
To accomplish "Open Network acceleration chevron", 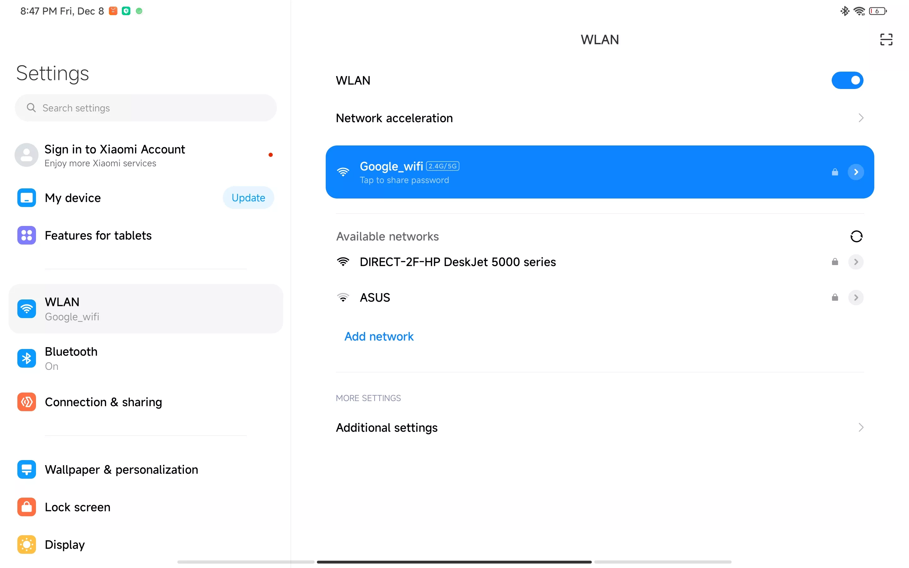I will (860, 118).
